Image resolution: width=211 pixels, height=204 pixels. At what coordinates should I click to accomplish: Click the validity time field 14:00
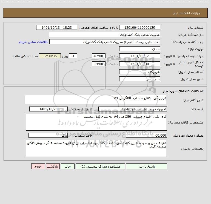[x=98, y=64]
